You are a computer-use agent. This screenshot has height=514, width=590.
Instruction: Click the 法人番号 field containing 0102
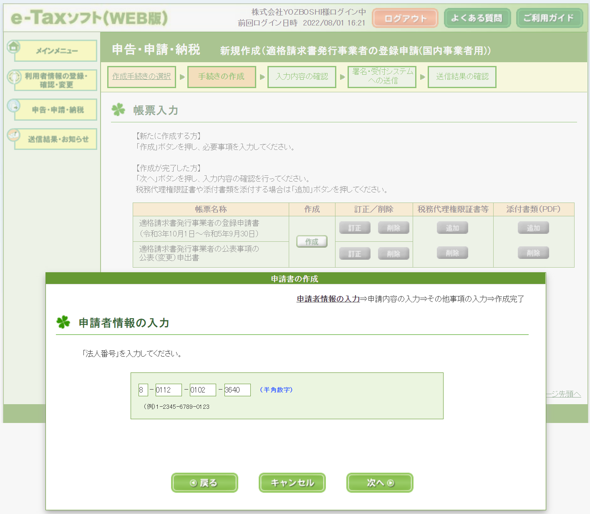tap(203, 390)
